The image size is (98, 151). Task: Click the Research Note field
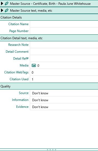(x=64, y=45)
